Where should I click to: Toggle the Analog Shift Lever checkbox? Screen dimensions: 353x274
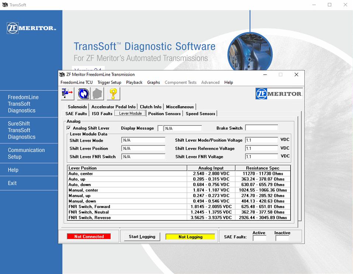click(68, 128)
